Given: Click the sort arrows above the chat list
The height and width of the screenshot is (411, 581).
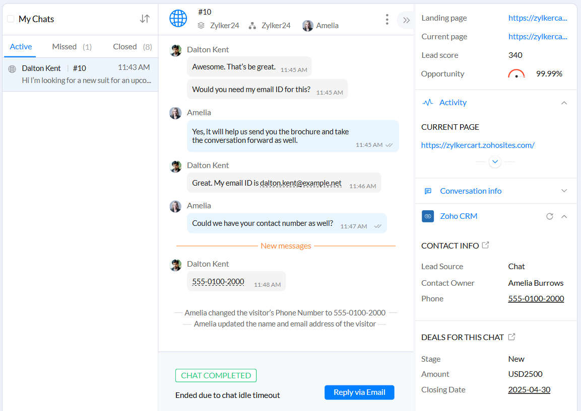Looking at the screenshot, I should [x=145, y=19].
